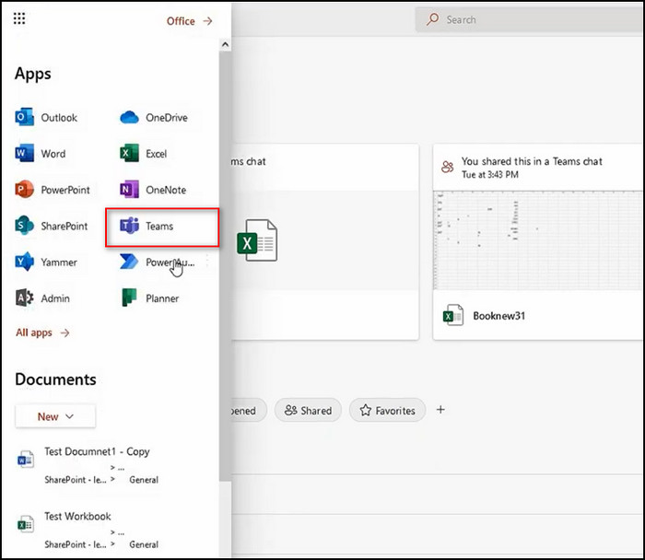645x560 pixels.
Task: Click the Booknew31 Excel file icon
Action: [x=453, y=315]
